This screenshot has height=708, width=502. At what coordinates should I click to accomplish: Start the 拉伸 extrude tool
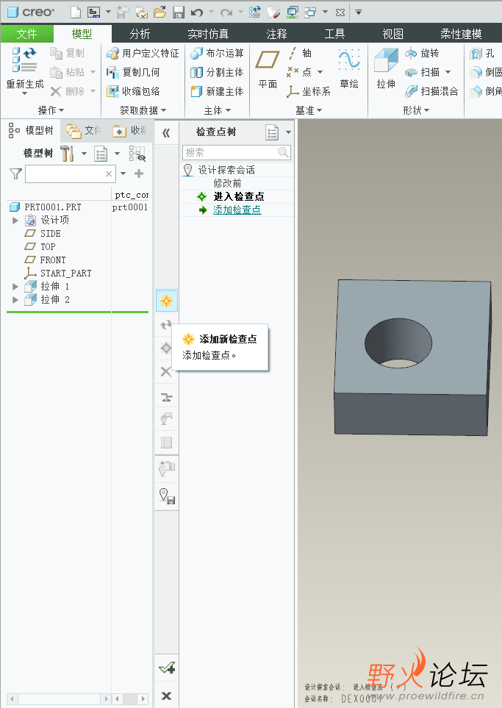coord(386,68)
